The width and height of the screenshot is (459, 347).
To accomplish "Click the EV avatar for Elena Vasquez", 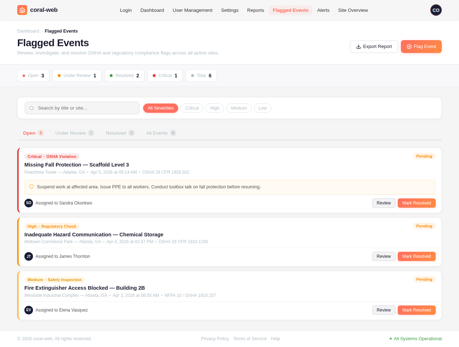I will point(29,310).
